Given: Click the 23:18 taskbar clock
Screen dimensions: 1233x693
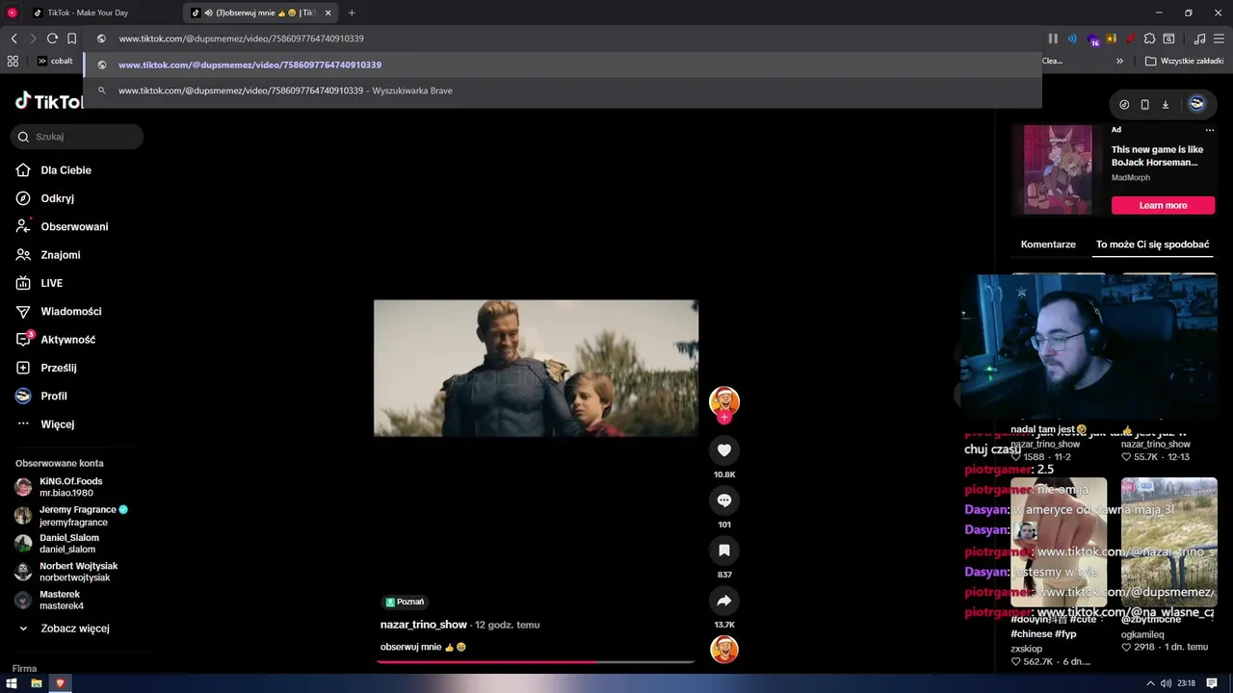Looking at the screenshot, I should [1186, 683].
